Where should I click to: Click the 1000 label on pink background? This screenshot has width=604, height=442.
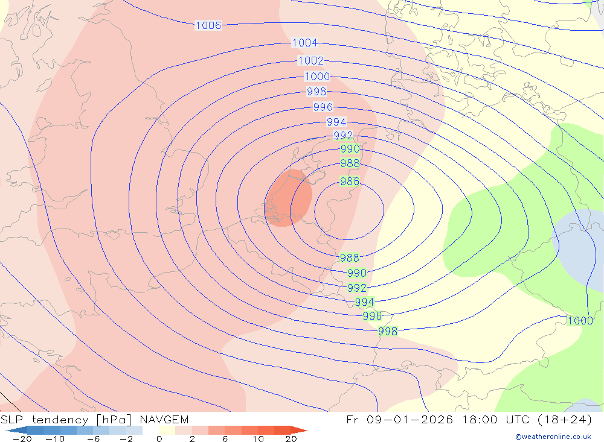317,76
